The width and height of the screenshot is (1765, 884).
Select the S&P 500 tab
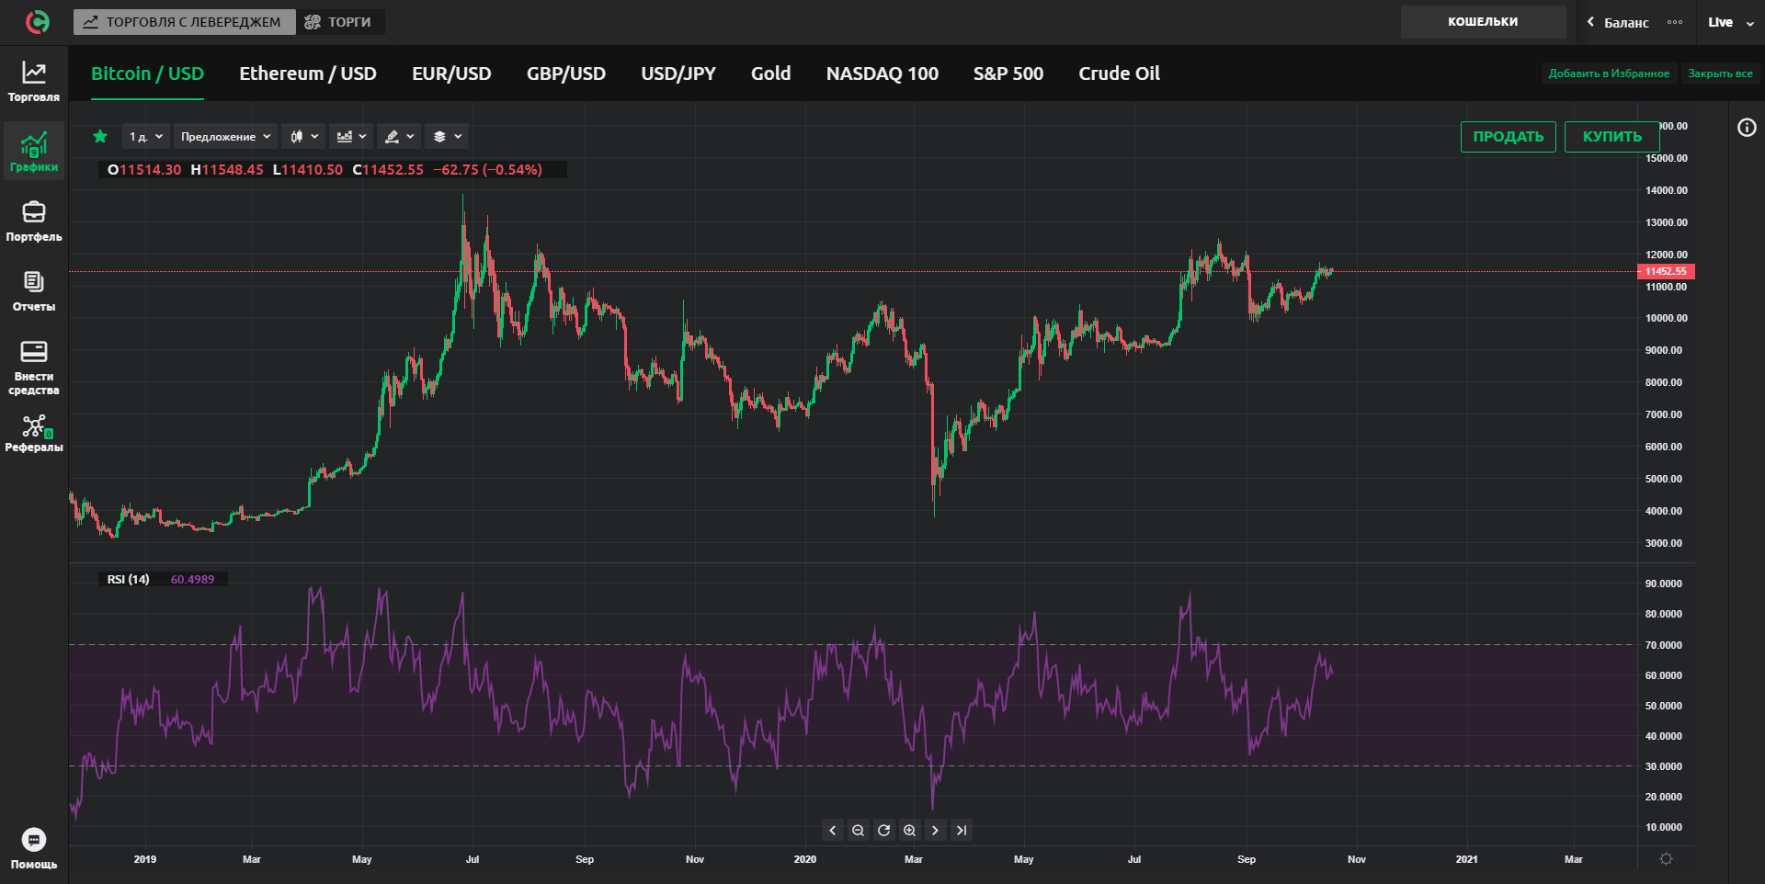coord(1008,74)
